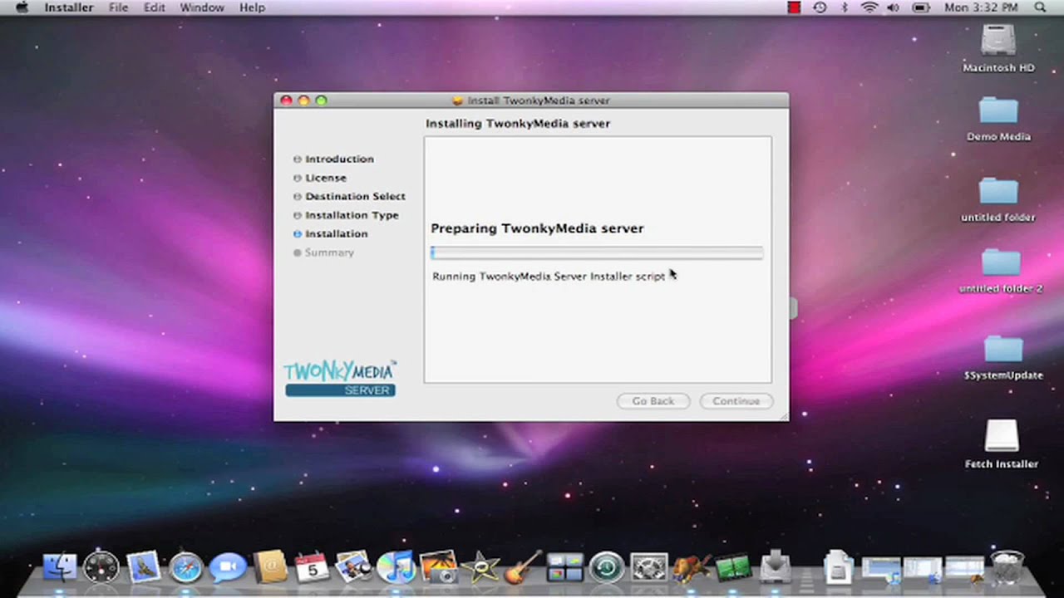Open System Preferences in the Dock
The width and height of the screenshot is (1064, 598).
648,568
